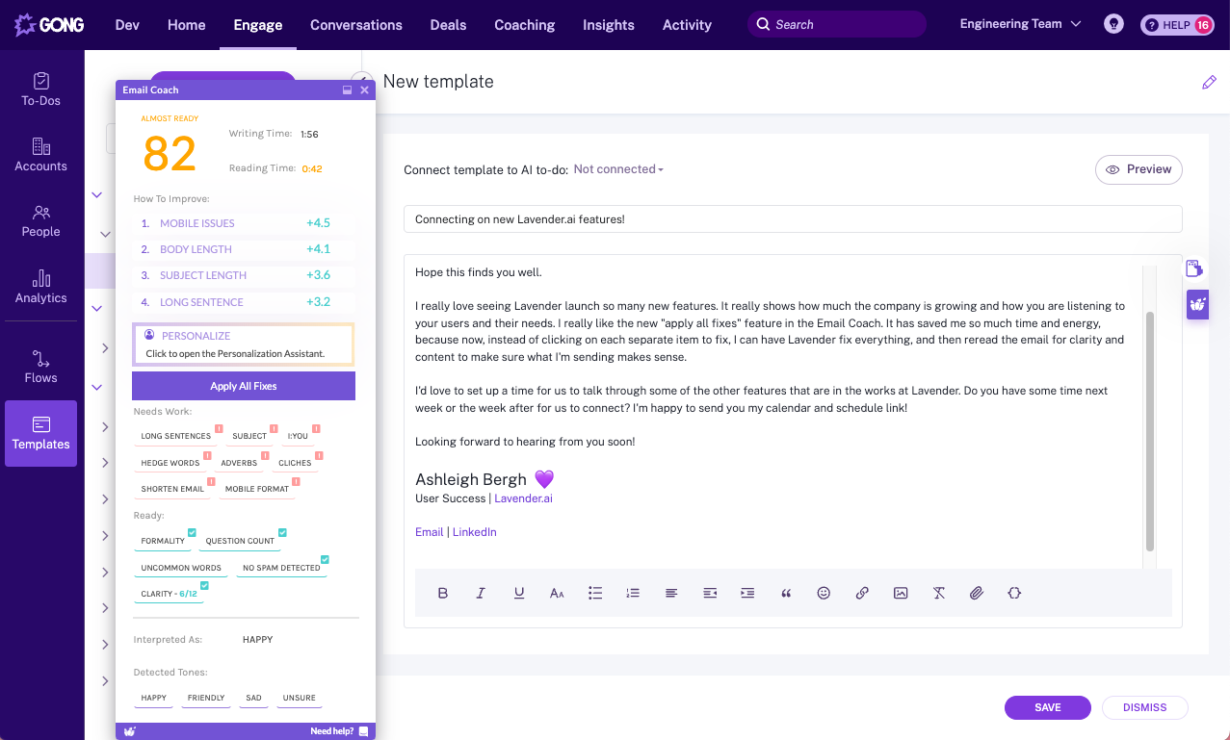
Task: Click the I:YOU tag
Action: click(x=298, y=436)
